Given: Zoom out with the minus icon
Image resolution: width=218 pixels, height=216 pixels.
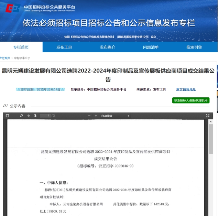Looking at the screenshot, I should click(89, 116).
